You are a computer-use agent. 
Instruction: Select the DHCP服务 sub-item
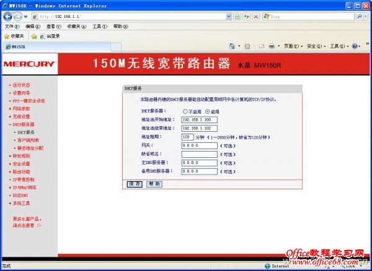tap(26, 132)
